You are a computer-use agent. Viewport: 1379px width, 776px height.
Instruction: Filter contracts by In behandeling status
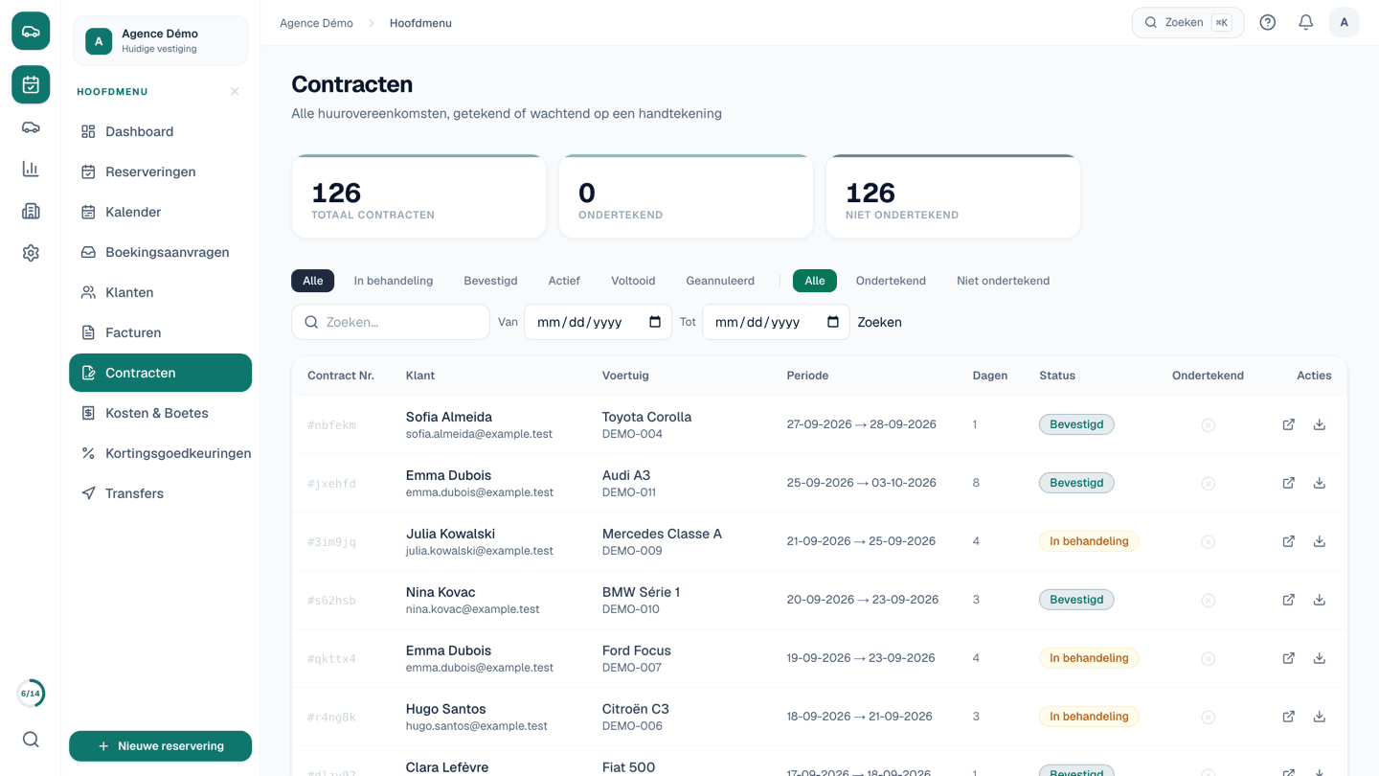(x=393, y=281)
